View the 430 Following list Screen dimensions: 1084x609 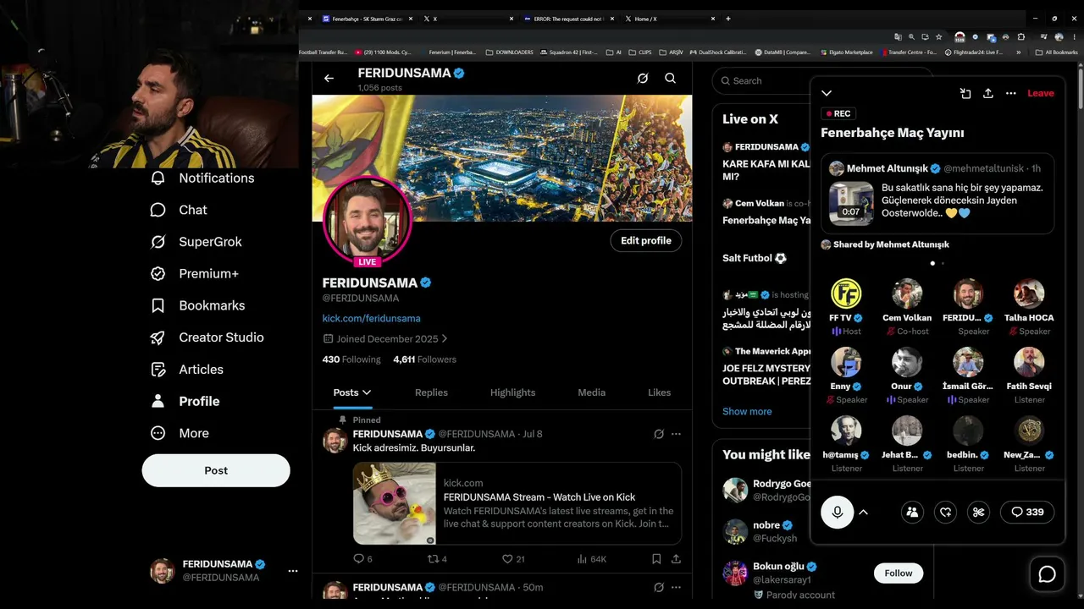pyautogui.click(x=351, y=359)
